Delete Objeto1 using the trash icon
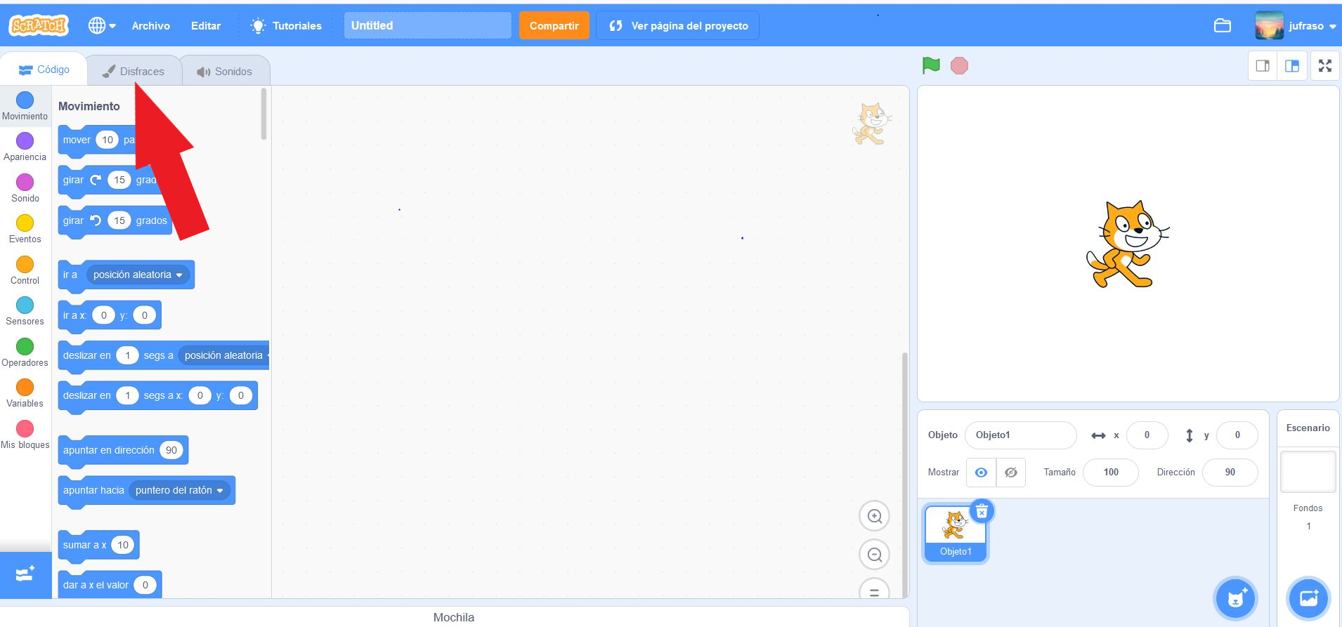 point(982,511)
